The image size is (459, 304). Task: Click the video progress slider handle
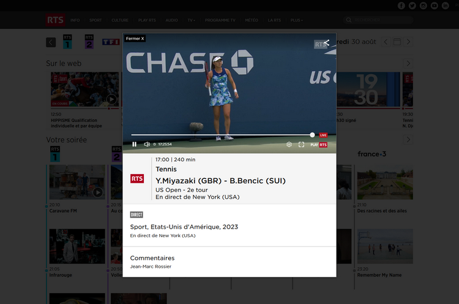[312, 135]
